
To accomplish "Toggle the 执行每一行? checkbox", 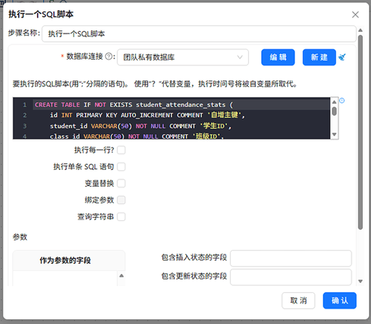I will pyautogui.click(x=121, y=150).
